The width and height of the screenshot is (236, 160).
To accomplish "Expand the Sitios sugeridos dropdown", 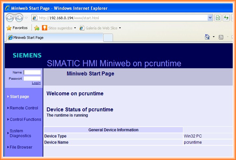I will point(75,28).
